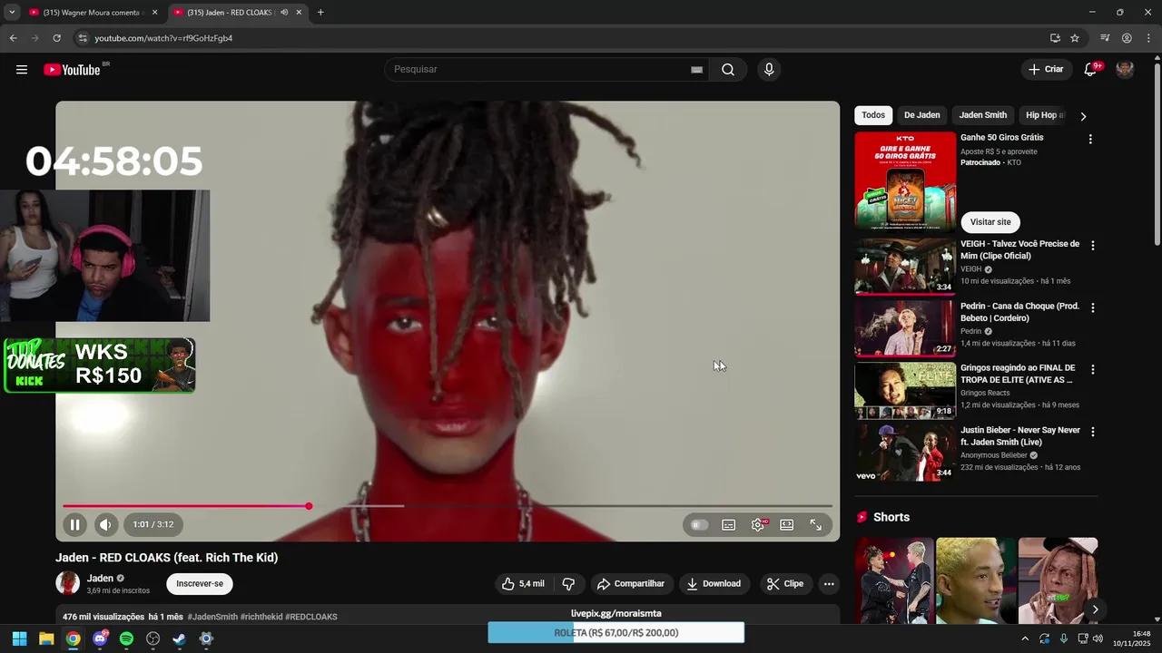Open options menu for KTO sponsored ad
Image resolution: width=1162 pixels, height=653 pixels.
click(1090, 140)
